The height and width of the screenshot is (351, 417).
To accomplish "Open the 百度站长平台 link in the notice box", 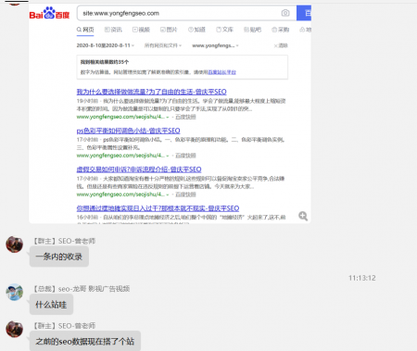I will [x=221, y=72].
